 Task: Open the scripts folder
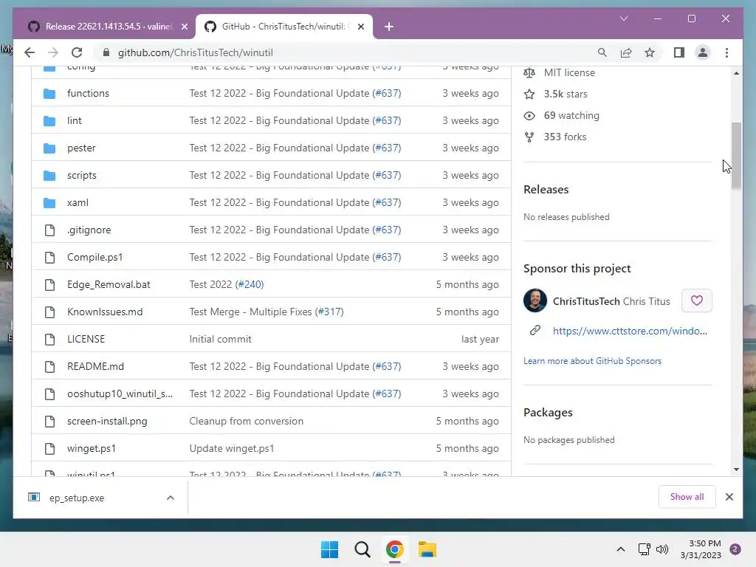pyautogui.click(x=82, y=175)
